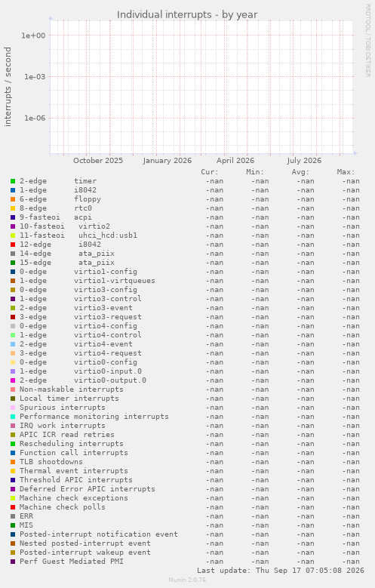The image size is (375, 588).
Task: Select the 'Machine check exceptions' legend label
Action: pyautogui.click(x=73, y=498)
